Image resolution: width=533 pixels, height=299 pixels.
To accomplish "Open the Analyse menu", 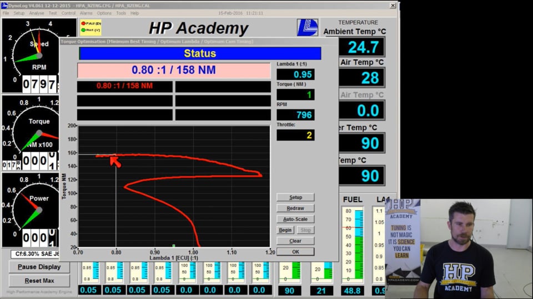I will coord(37,13).
